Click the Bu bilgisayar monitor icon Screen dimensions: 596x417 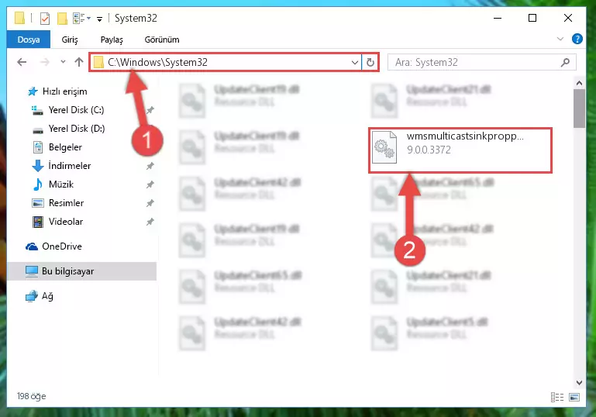tap(32, 271)
